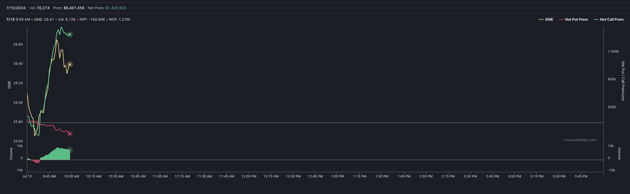Click the '1 000k' premium axis label

(613, 51)
